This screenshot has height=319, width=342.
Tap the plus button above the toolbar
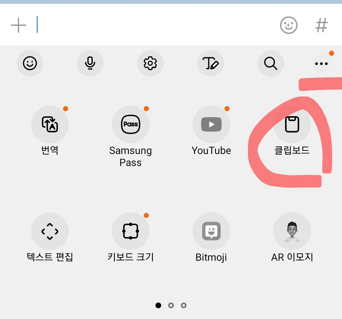(x=19, y=25)
